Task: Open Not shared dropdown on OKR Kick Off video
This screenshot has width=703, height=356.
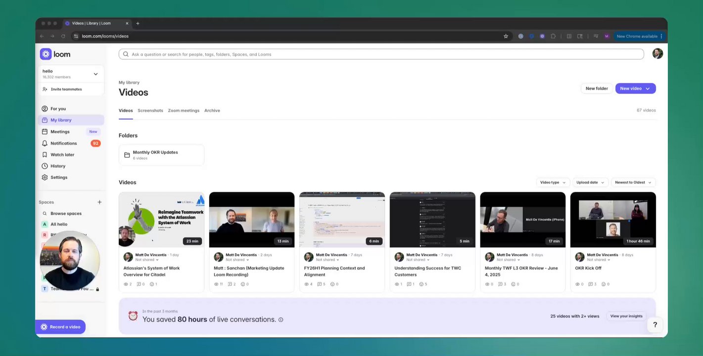Action: [x=599, y=260]
